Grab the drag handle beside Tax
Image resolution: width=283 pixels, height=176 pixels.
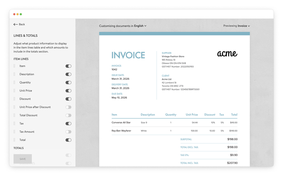point(15,123)
